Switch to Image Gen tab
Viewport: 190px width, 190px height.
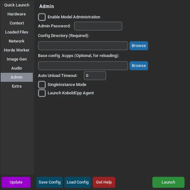click(x=17, y=59)
